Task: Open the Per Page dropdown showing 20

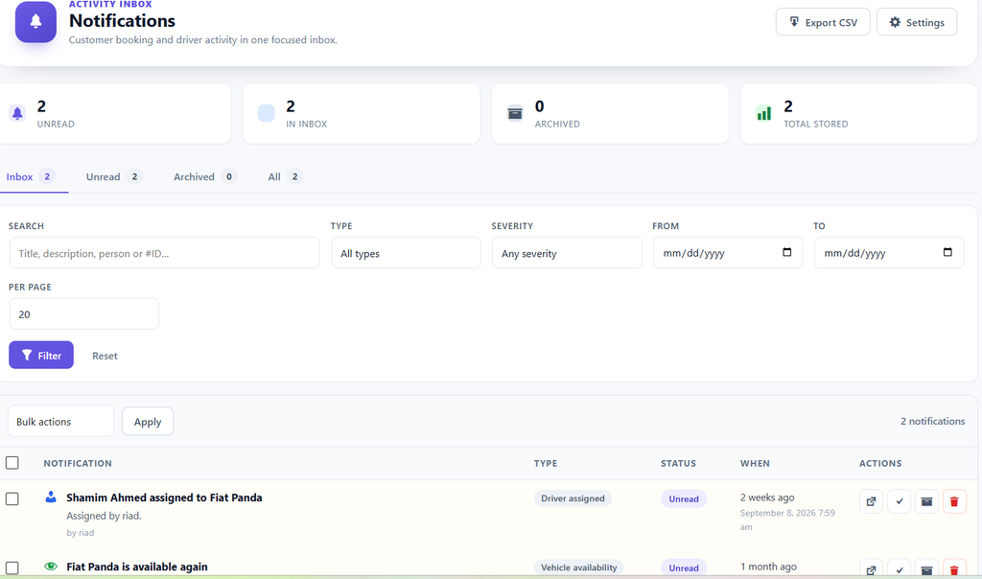Action: click(84, 313)
